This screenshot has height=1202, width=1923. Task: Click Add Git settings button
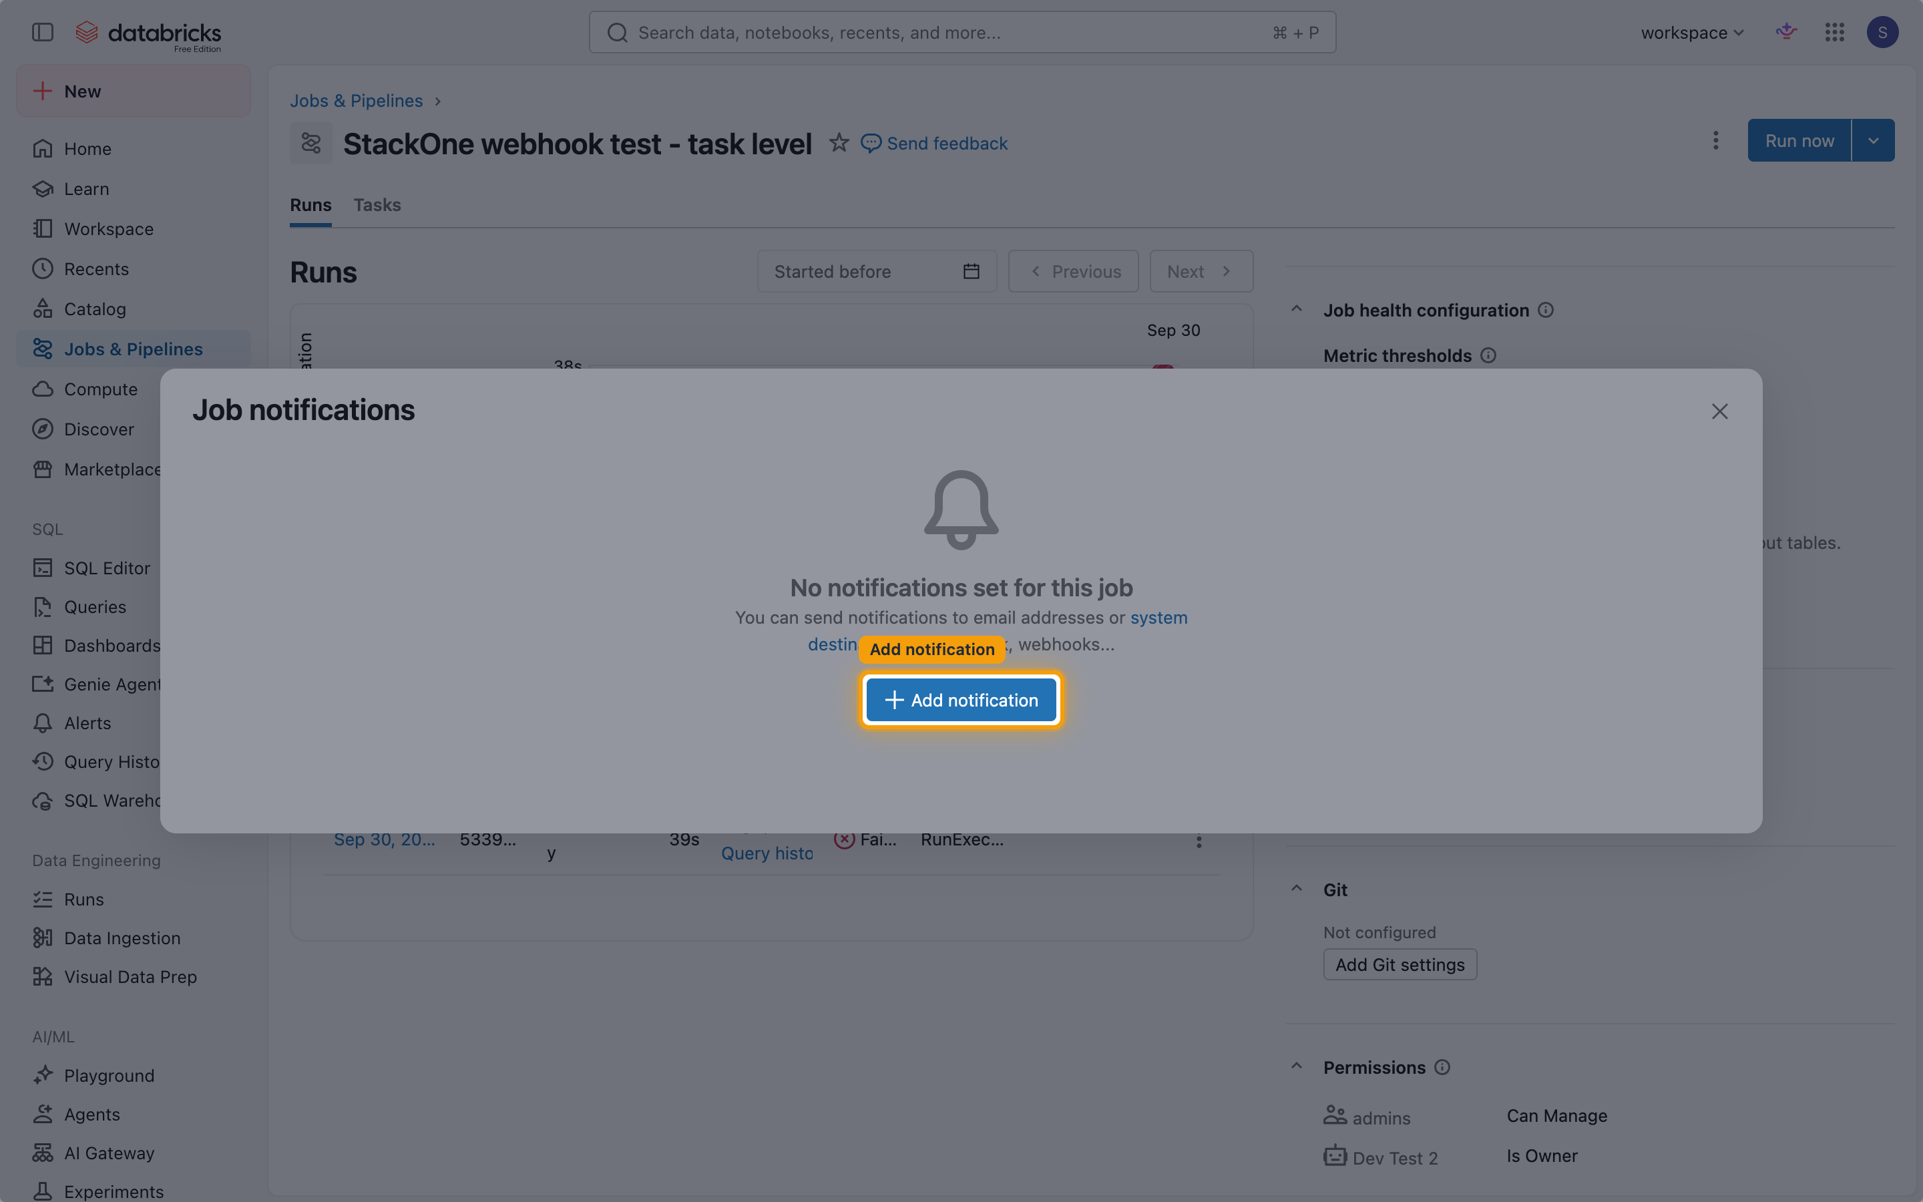coord(1400,964)
